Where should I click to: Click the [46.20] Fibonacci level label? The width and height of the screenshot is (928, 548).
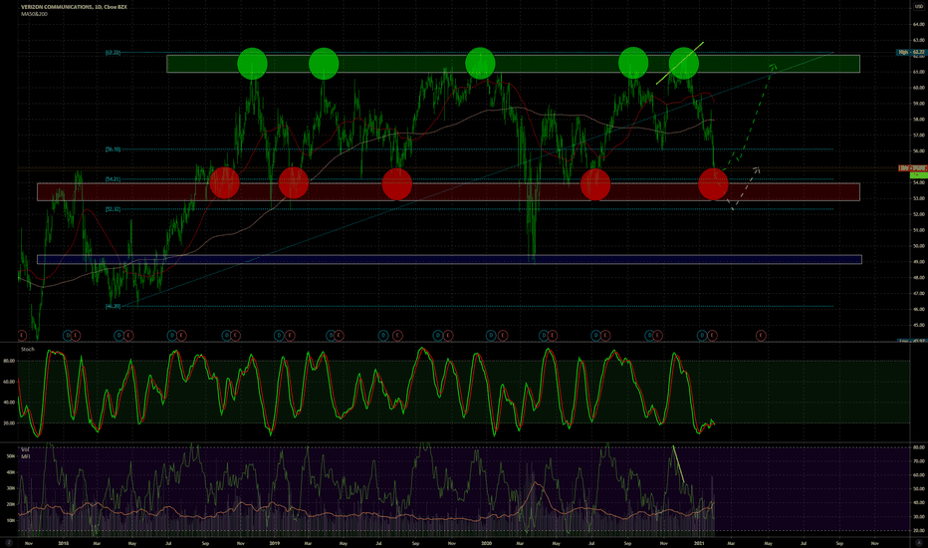114,306
